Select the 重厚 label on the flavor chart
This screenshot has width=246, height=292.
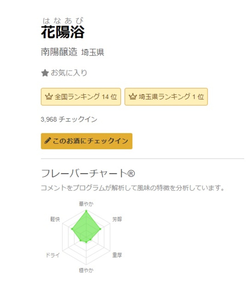tap(117, 255)
